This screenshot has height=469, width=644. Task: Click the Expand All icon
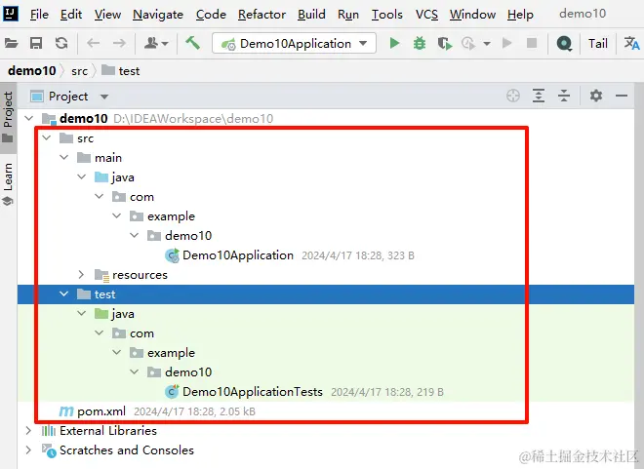pos(539,96)
